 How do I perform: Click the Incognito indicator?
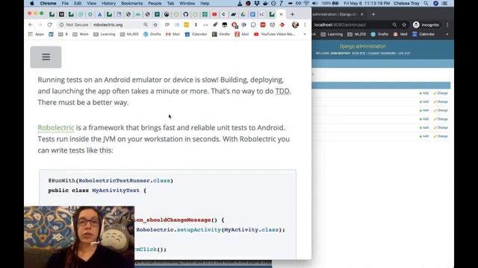pos(426,25)
